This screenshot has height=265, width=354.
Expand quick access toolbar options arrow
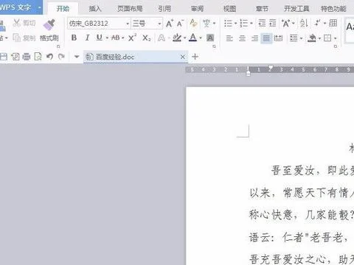tap(77, 57)
